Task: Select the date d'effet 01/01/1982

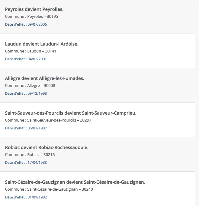Action: (26, 197)
